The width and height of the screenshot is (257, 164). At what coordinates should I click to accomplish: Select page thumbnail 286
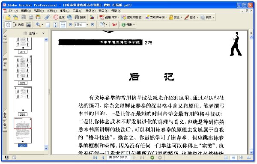[x=23, y=99]
